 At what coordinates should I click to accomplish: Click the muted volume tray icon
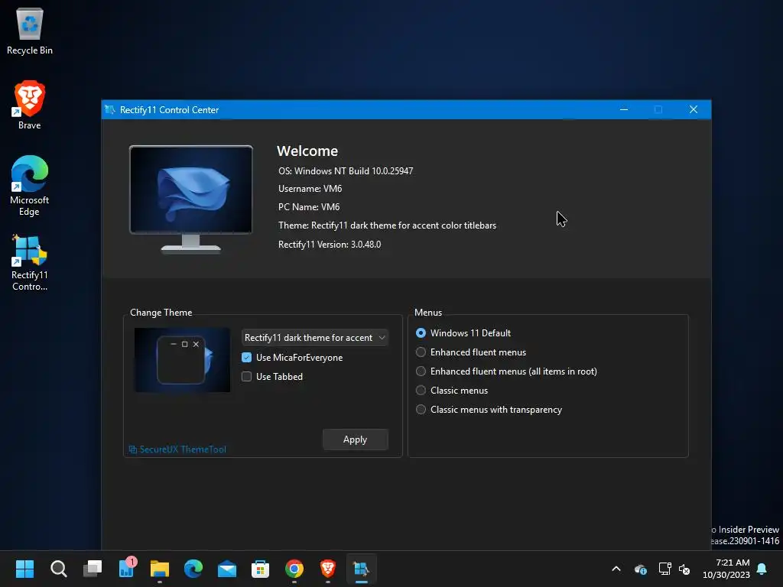[x=684, y=569]
